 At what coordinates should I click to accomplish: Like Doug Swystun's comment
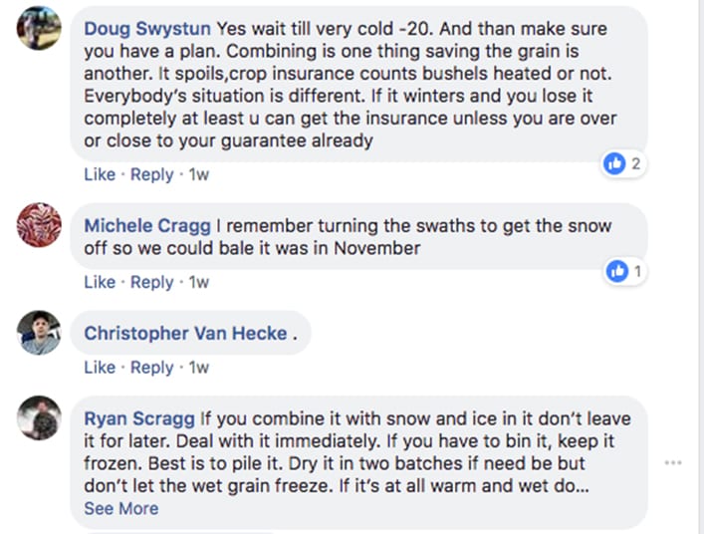coord(100,174)
